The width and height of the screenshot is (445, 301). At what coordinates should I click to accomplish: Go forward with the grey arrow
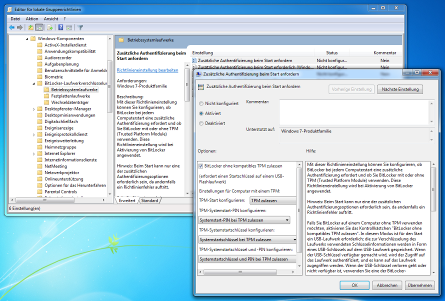20,27
